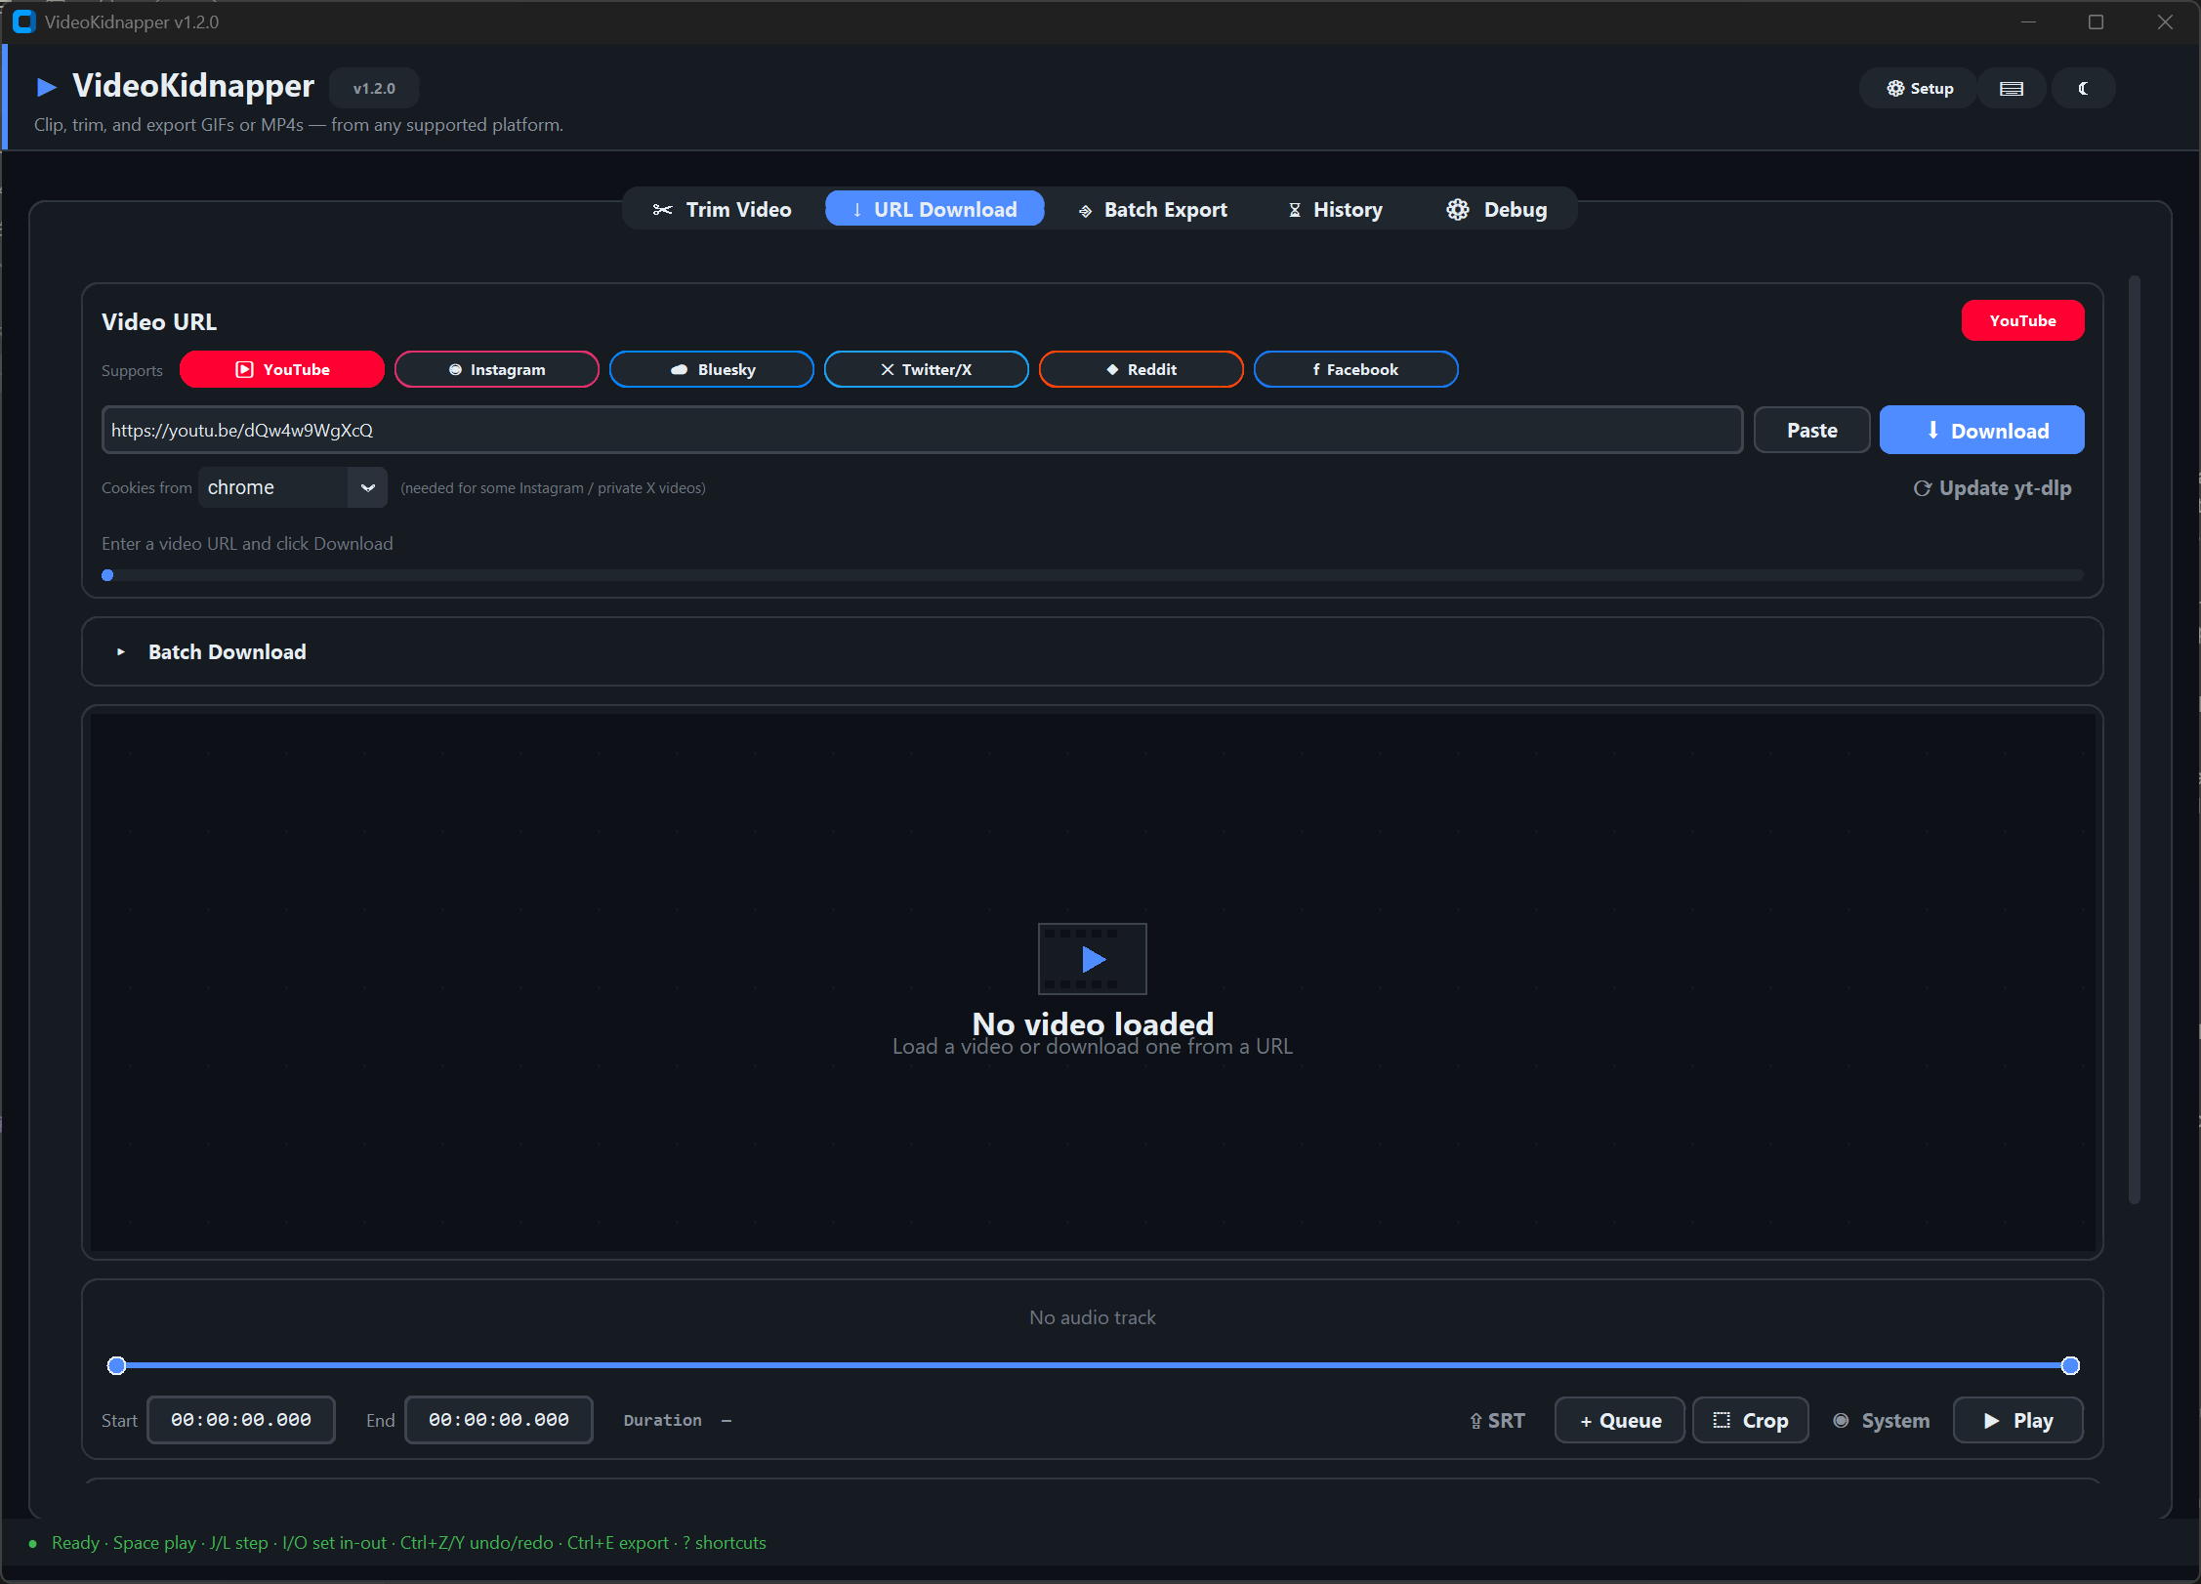Maximize the VideoKidnapper window
The width and height of the screenshot is (2201, 1584).
tap(2096, 21)
